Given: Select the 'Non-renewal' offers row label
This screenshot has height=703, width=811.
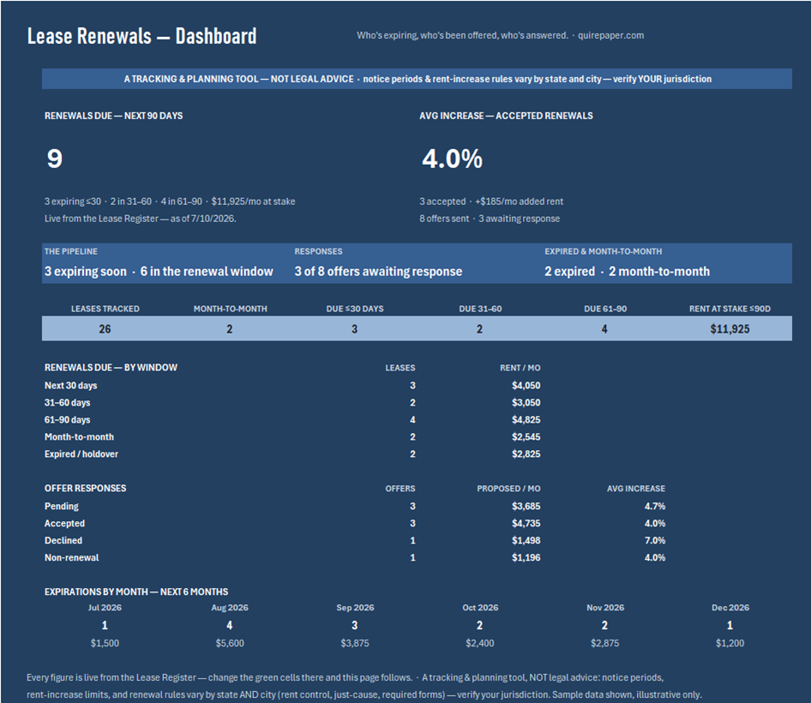Looking at the screenshot, I should (71, 557).
